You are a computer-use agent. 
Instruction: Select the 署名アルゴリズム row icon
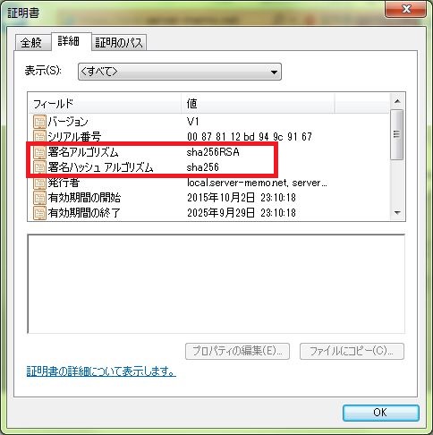tap(39, 152)
